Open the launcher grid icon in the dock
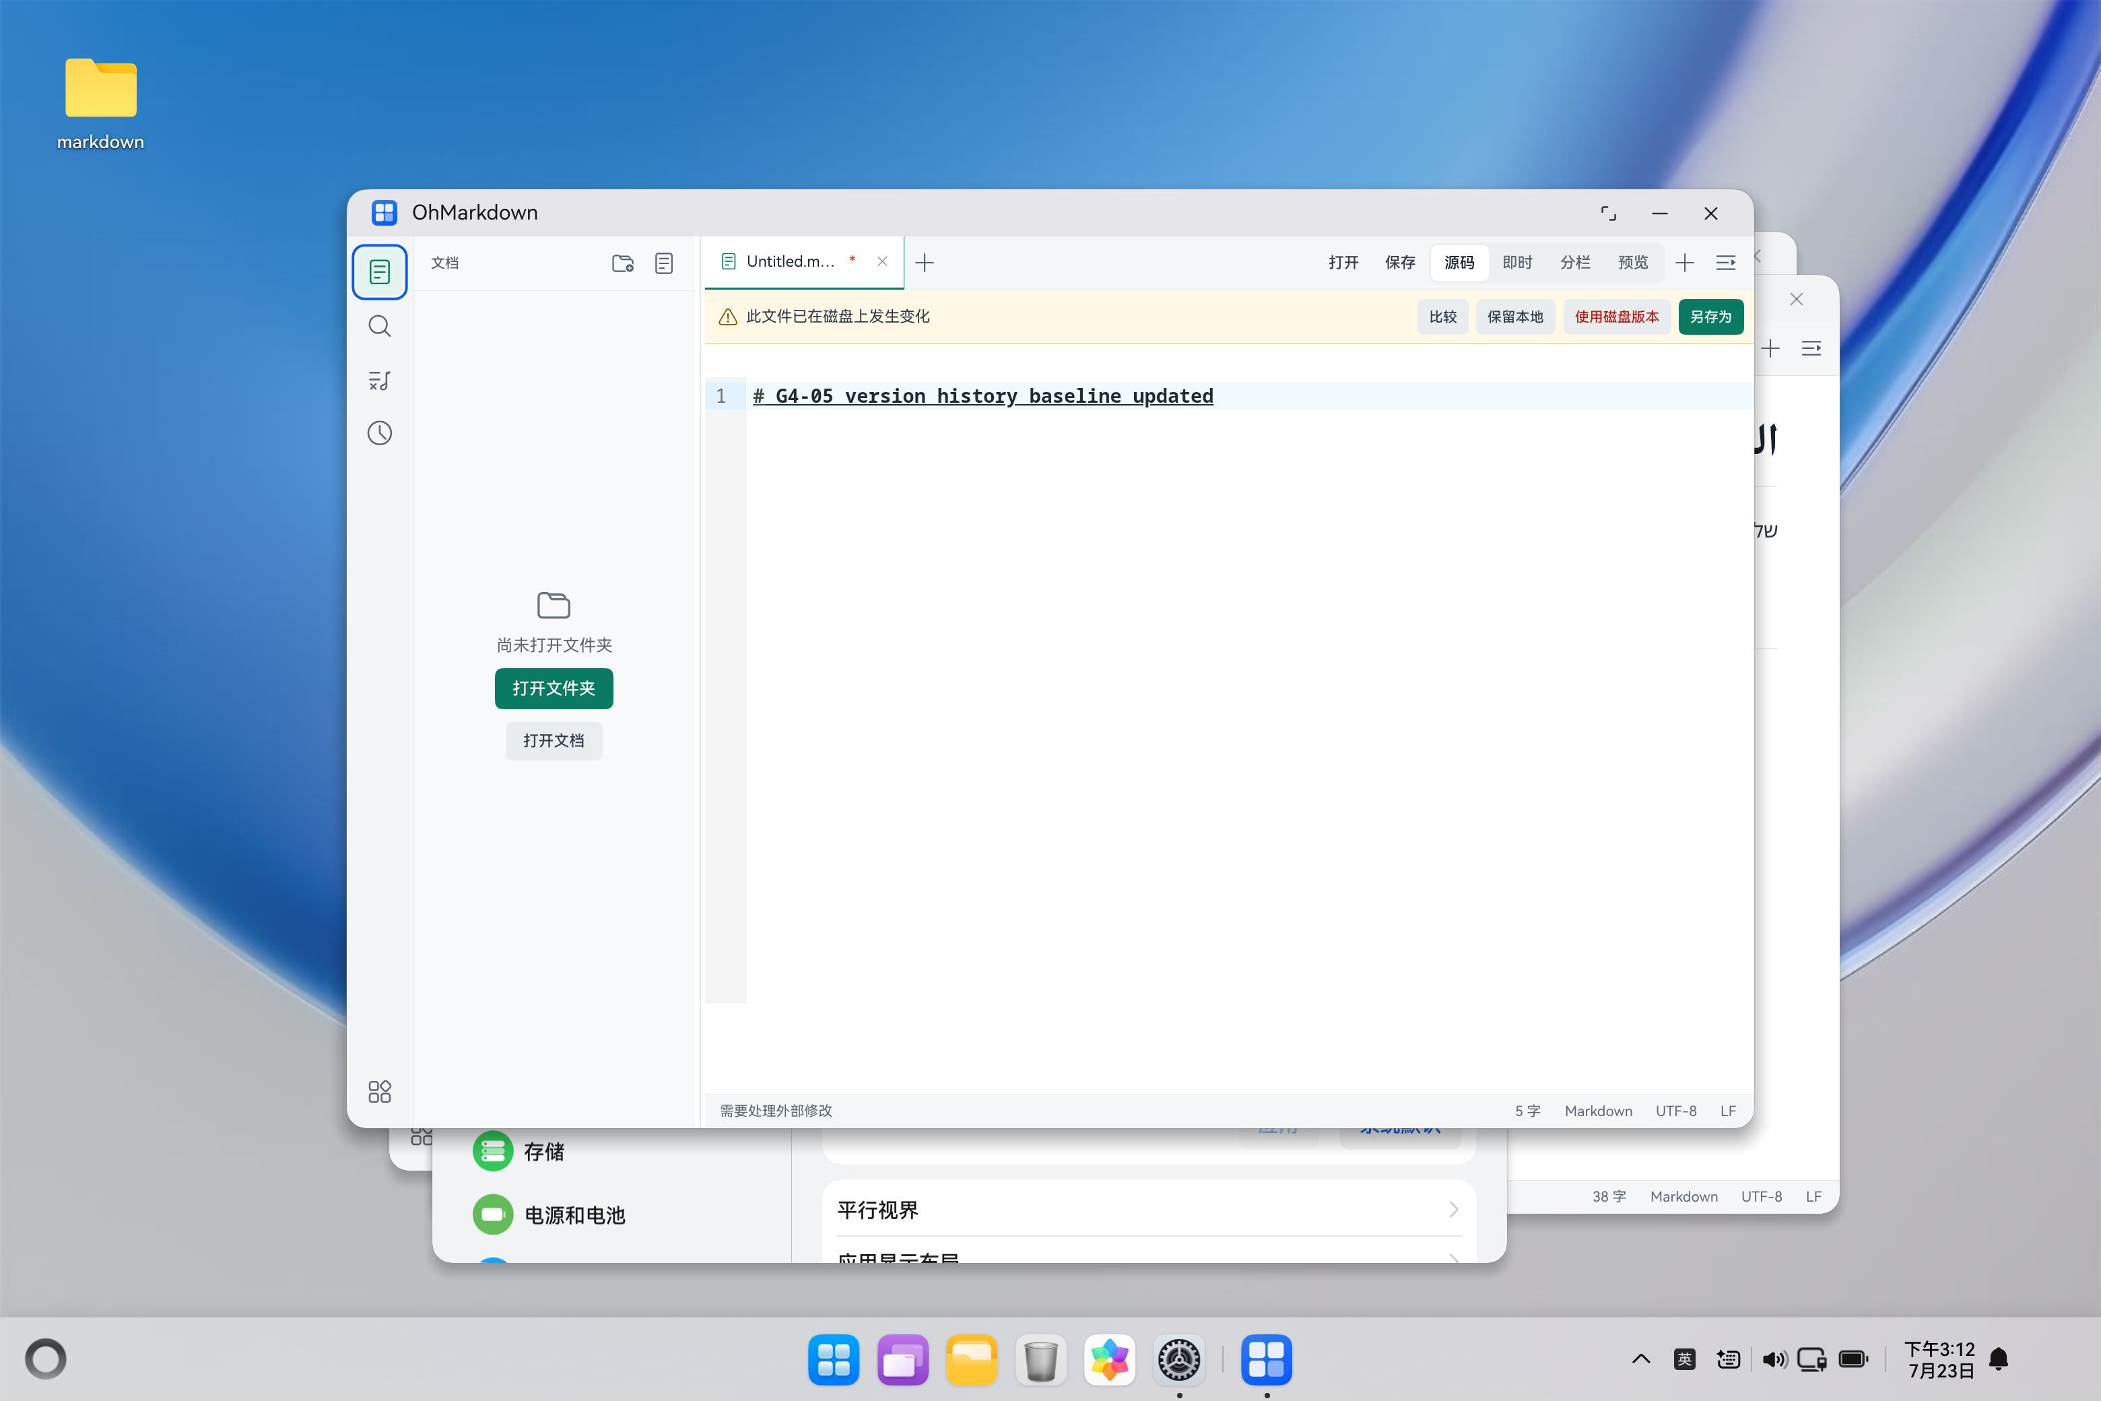The height and width of the screenshot is (1401, 2101). point(834,1360)
